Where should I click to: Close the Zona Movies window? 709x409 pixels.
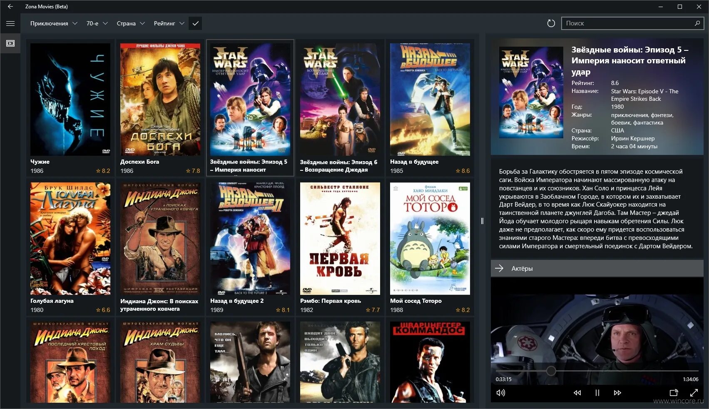(699, 6)
